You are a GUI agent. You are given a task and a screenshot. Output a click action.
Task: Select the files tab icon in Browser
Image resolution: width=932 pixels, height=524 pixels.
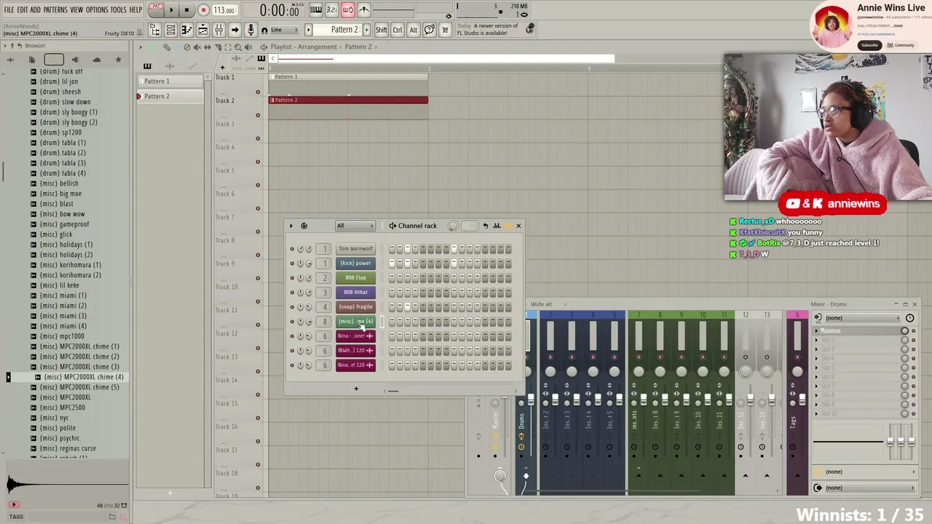coord(32,60)
